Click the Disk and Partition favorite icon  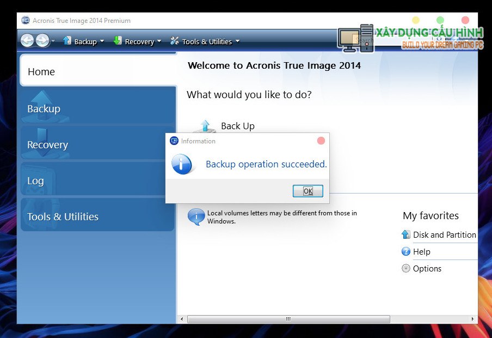406,234
